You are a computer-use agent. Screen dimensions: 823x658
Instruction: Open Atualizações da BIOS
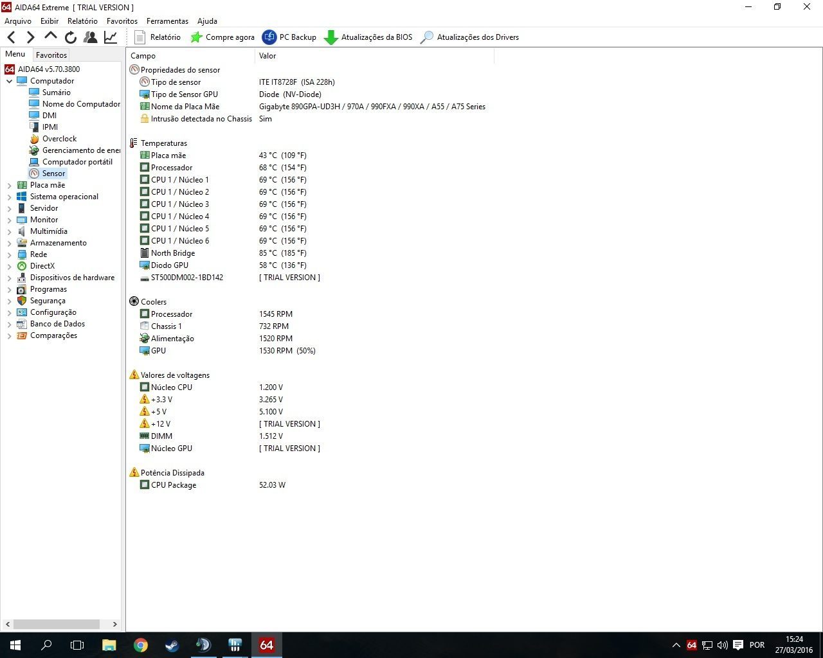(x=368, y=37)
